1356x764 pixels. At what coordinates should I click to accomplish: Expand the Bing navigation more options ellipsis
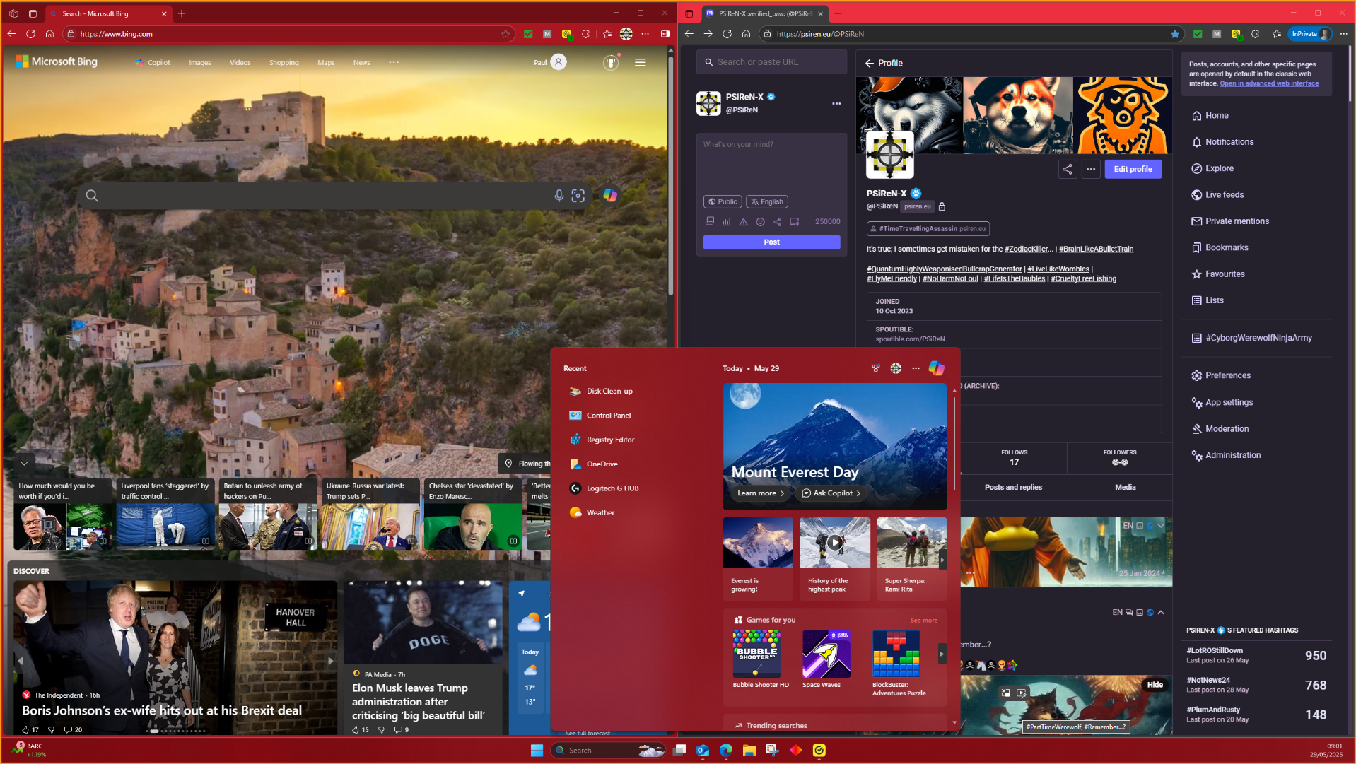coord(394,62)
